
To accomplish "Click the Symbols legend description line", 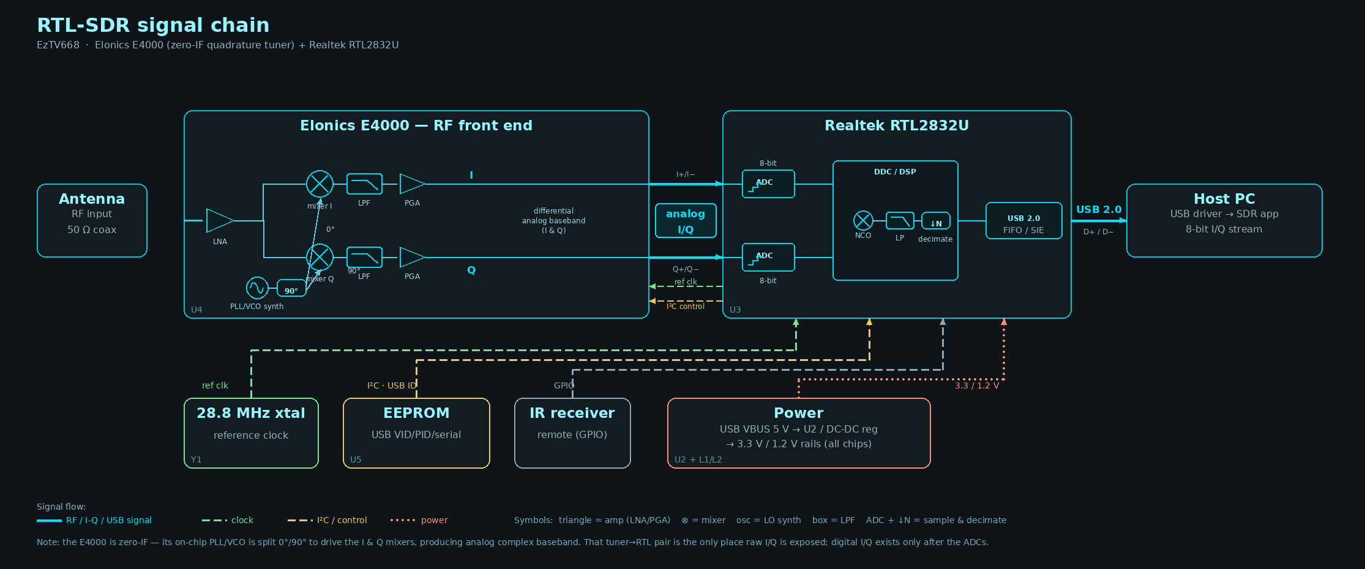I will pos(760,520).
